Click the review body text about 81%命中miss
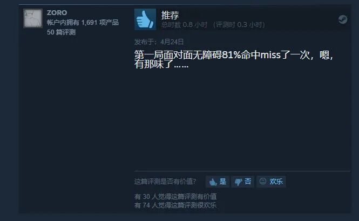This screenshot has width=359, height=221. [x=234, y=59]
